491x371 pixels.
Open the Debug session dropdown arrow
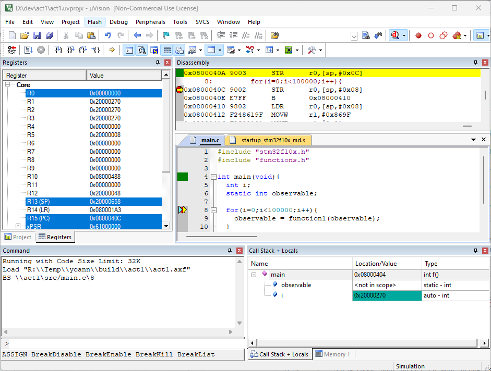(x=404, y=35)
